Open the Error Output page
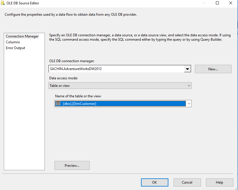 click(15, 48)
